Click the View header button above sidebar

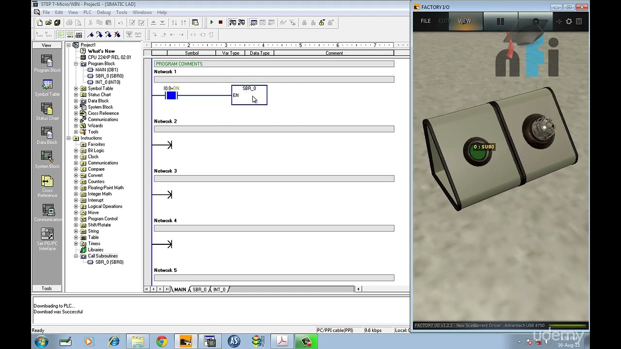click(47, 45)
